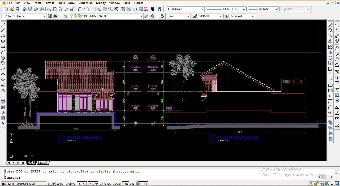This screenshot has width=340, height=186.
Task: Click the Rotate tool icon
Action: pos(330,58)
